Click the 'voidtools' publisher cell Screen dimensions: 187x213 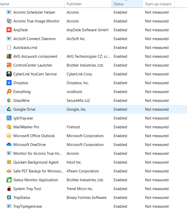[x=74, y=92]
